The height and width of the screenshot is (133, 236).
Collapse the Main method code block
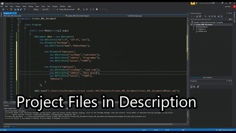(x=18, y=31)
